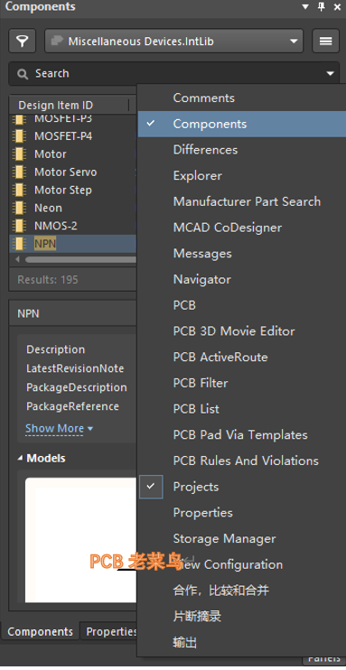Select the Motor Servo list row
This screenshot has height=670, width=346.
coord(72,172)
